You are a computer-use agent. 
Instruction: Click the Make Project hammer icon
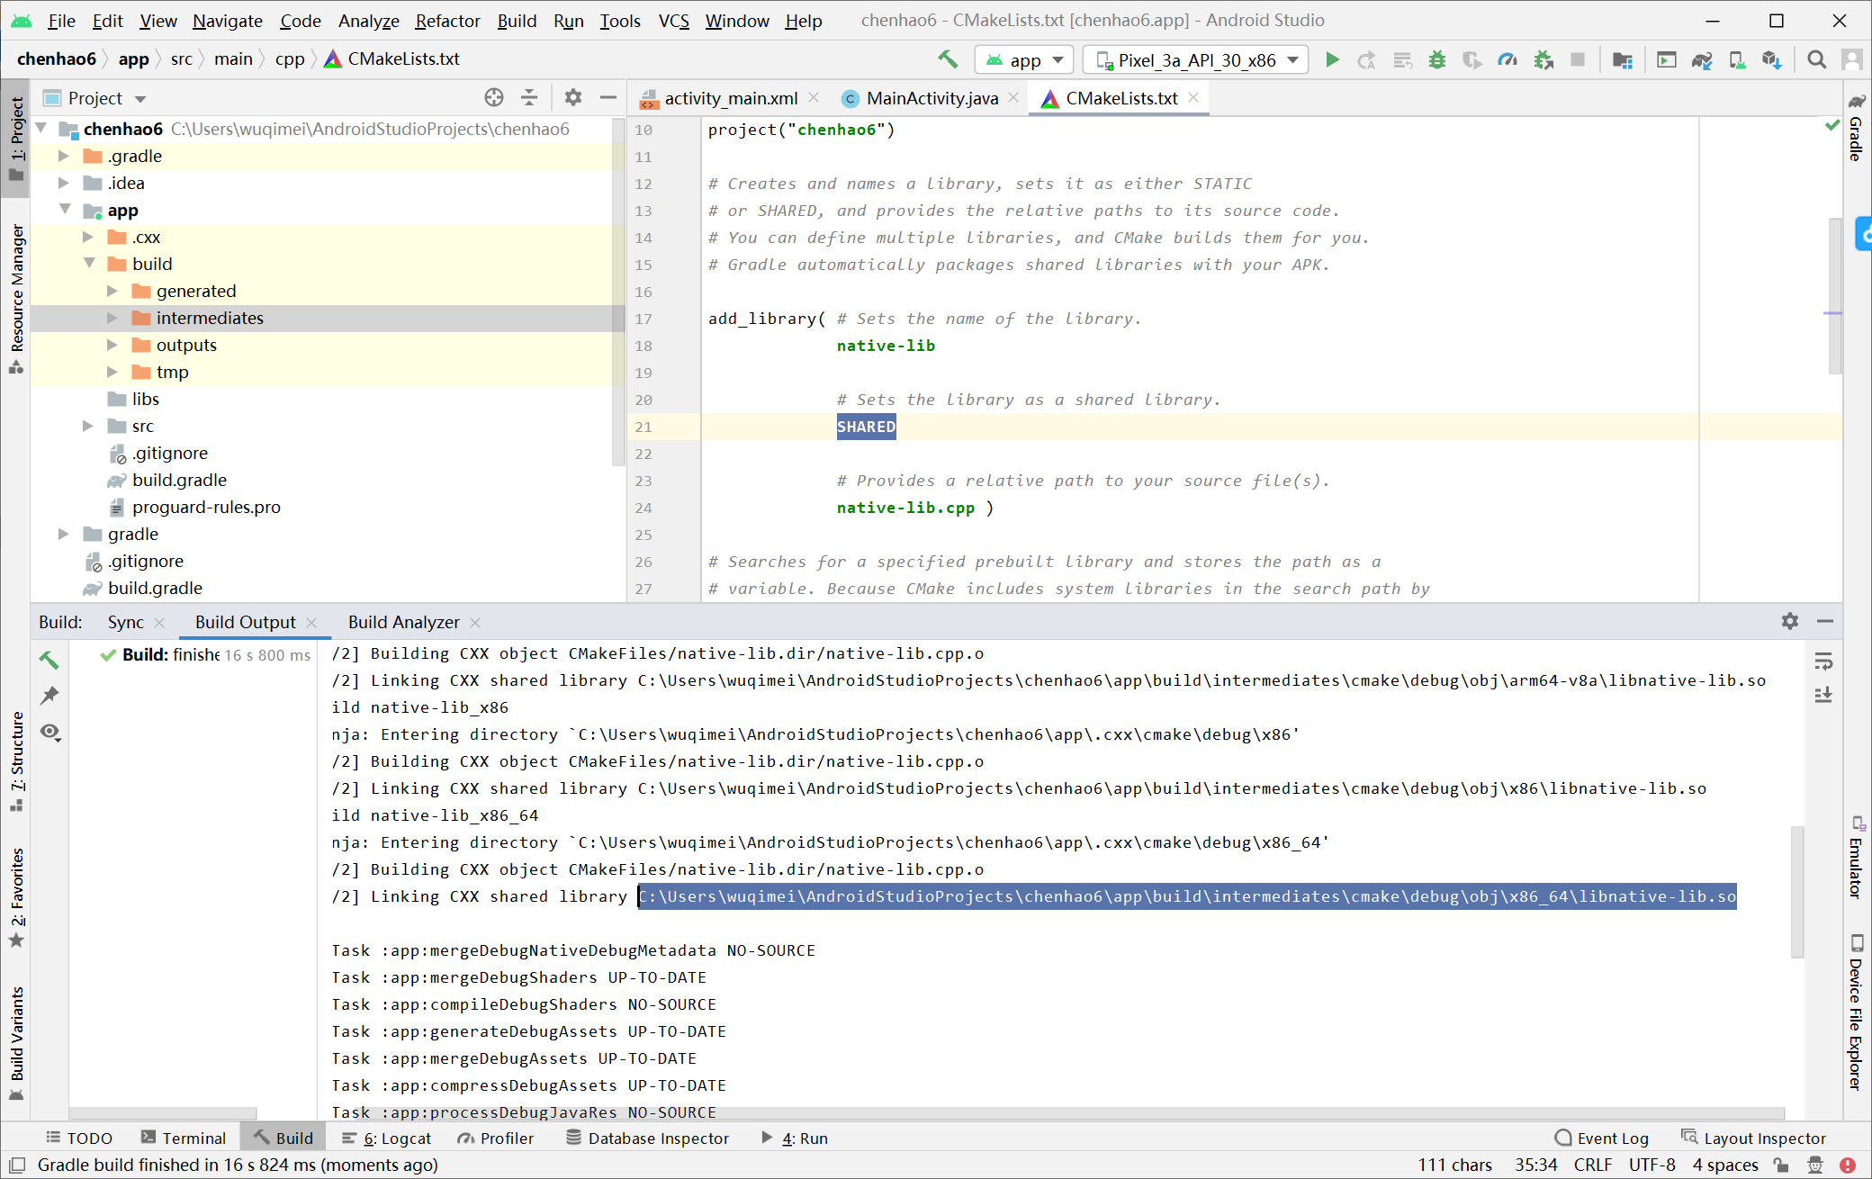click(x=948, y=59)
